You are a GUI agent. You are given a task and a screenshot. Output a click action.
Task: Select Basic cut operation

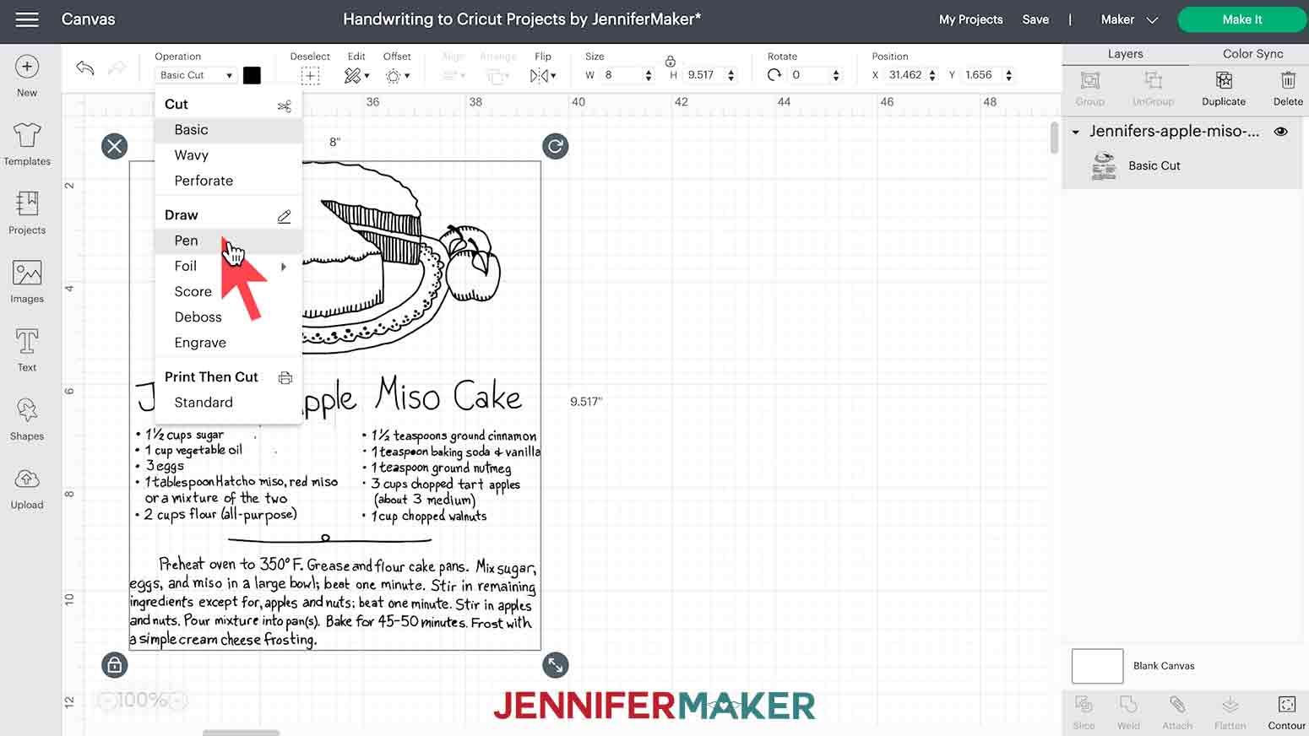tap(229, 130)
